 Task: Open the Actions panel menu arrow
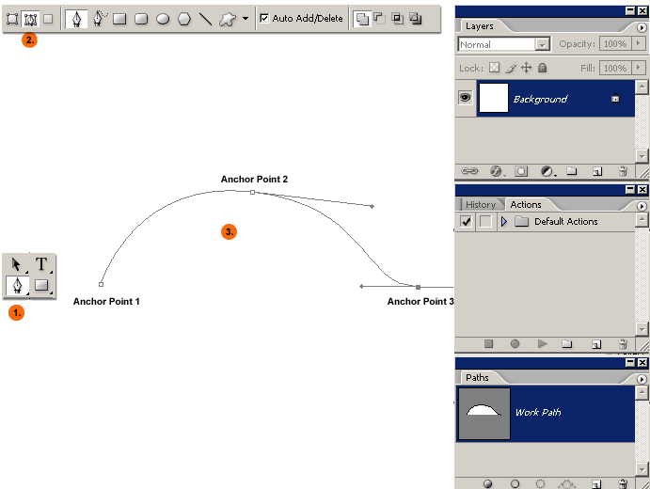pos(642,206)
